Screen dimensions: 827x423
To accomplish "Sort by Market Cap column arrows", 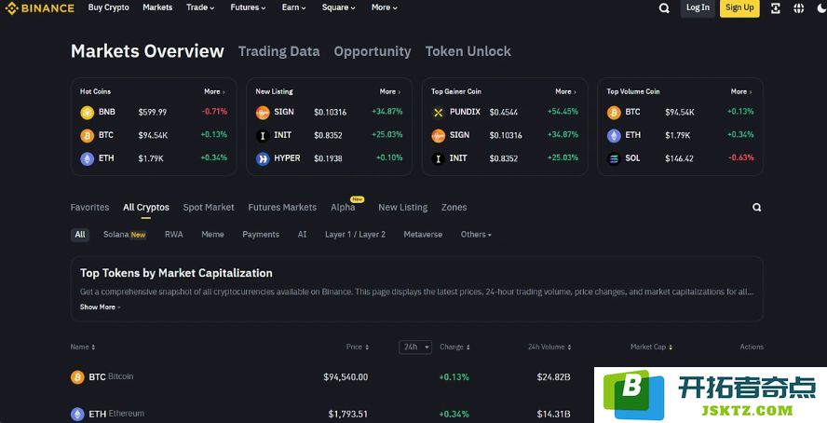I will (x=671, y=347).
